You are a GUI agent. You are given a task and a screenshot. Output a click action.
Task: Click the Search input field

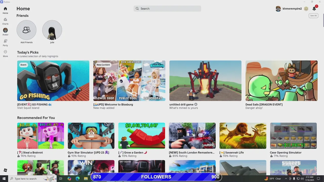point(167,9)
